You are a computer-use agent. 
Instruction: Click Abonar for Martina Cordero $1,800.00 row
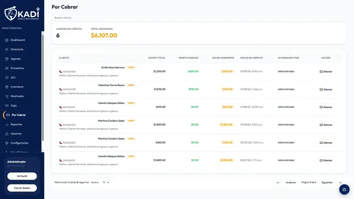point(326,125)
